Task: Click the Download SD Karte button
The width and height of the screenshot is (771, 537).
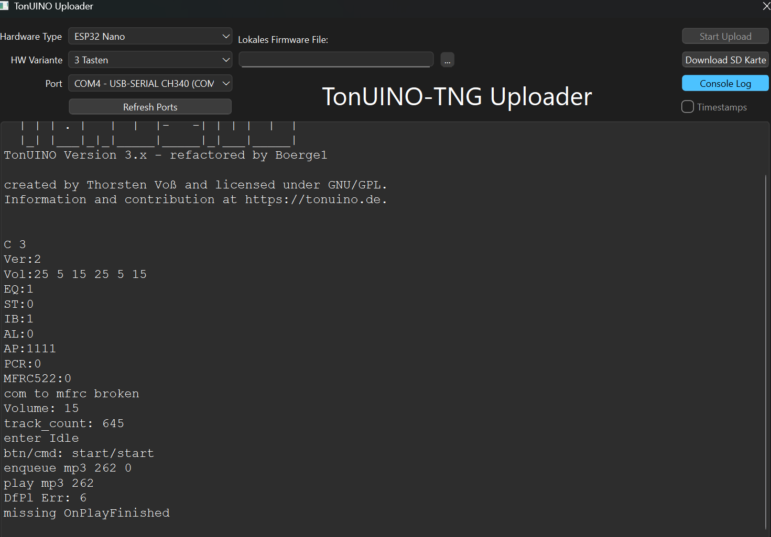Action: (x=725, y=60)
